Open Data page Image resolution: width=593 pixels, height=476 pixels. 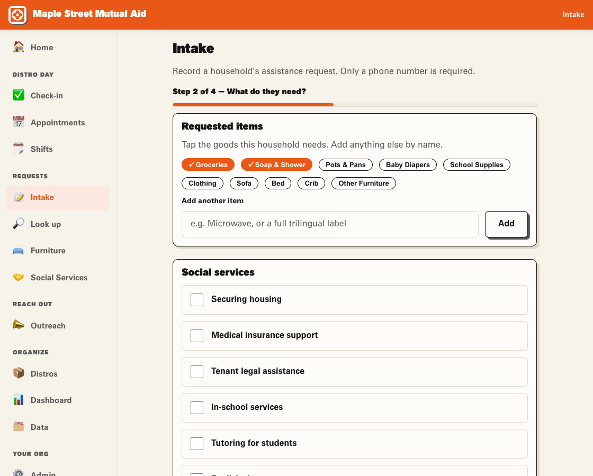point(58,427)
